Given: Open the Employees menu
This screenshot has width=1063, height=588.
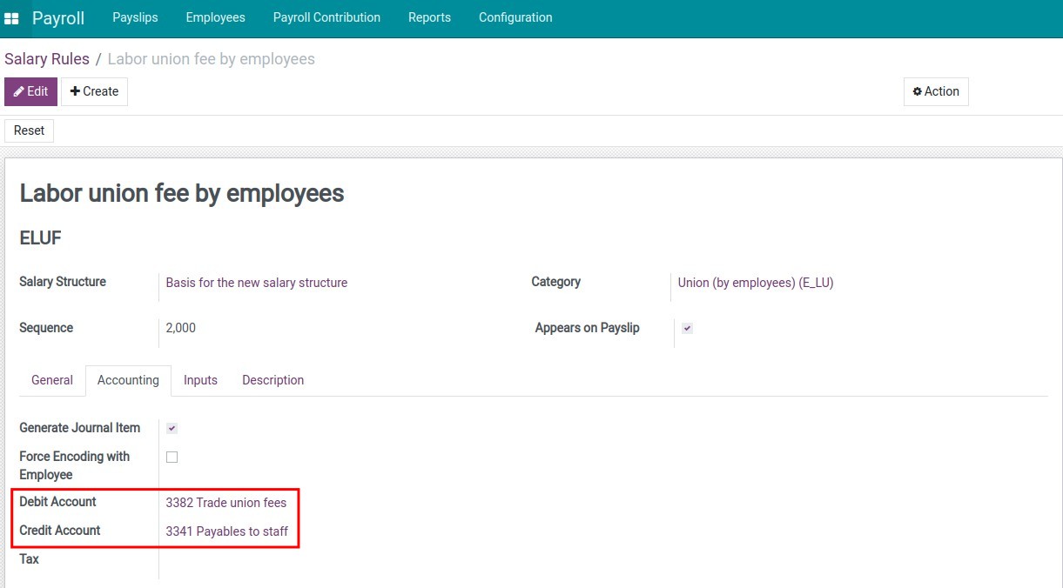Looking at the screenshot, I should [215, 17].
